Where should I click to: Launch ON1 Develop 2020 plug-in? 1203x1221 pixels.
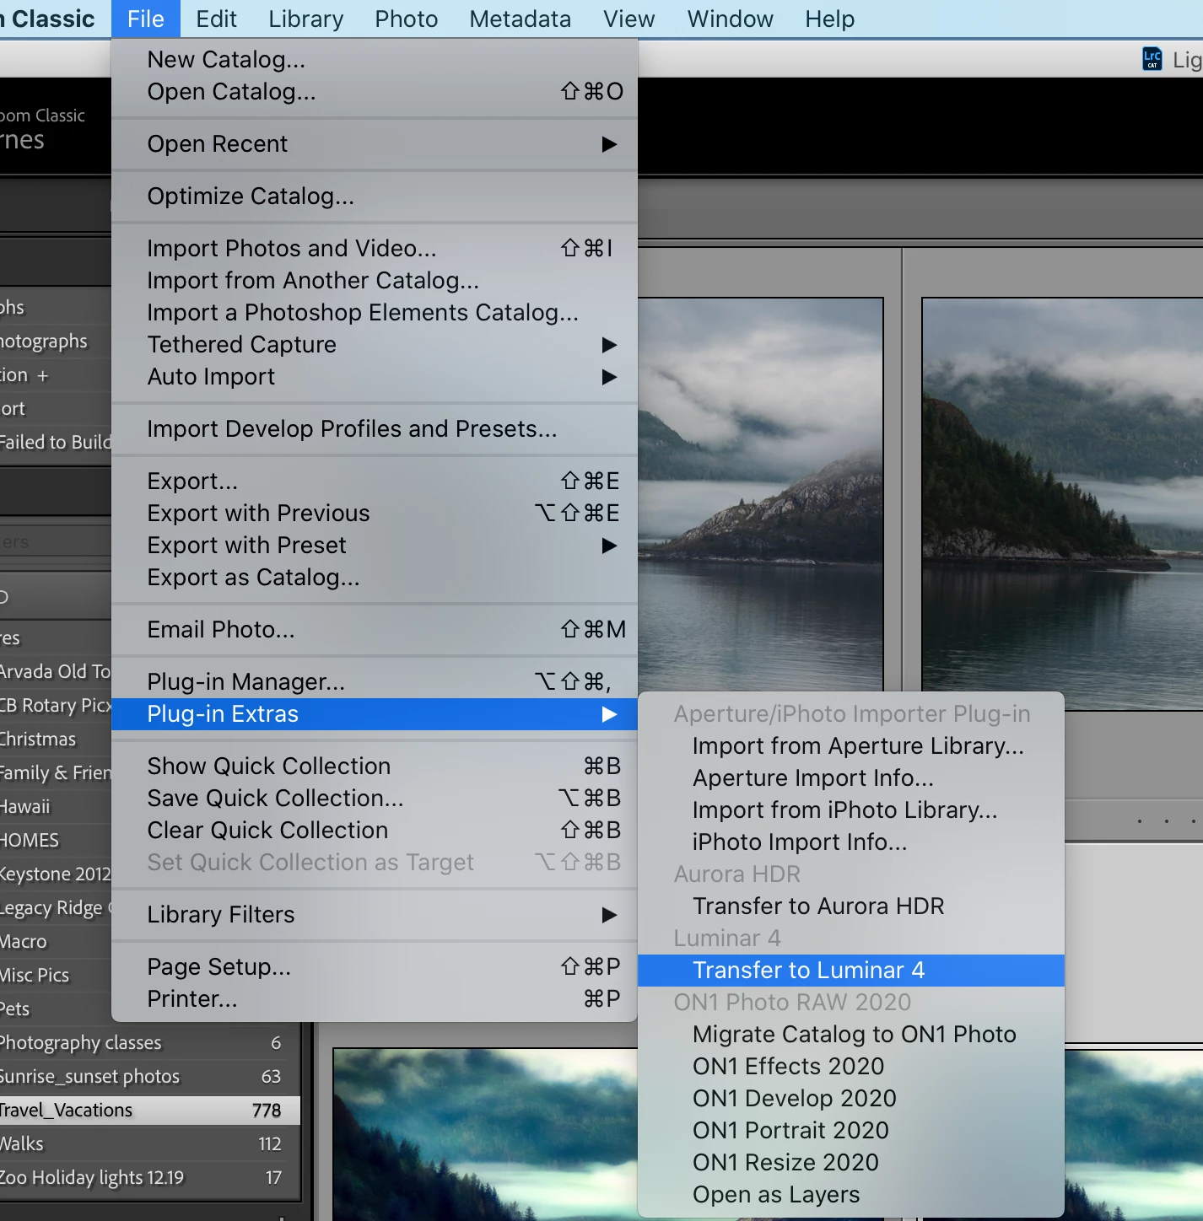point(851,1098)
